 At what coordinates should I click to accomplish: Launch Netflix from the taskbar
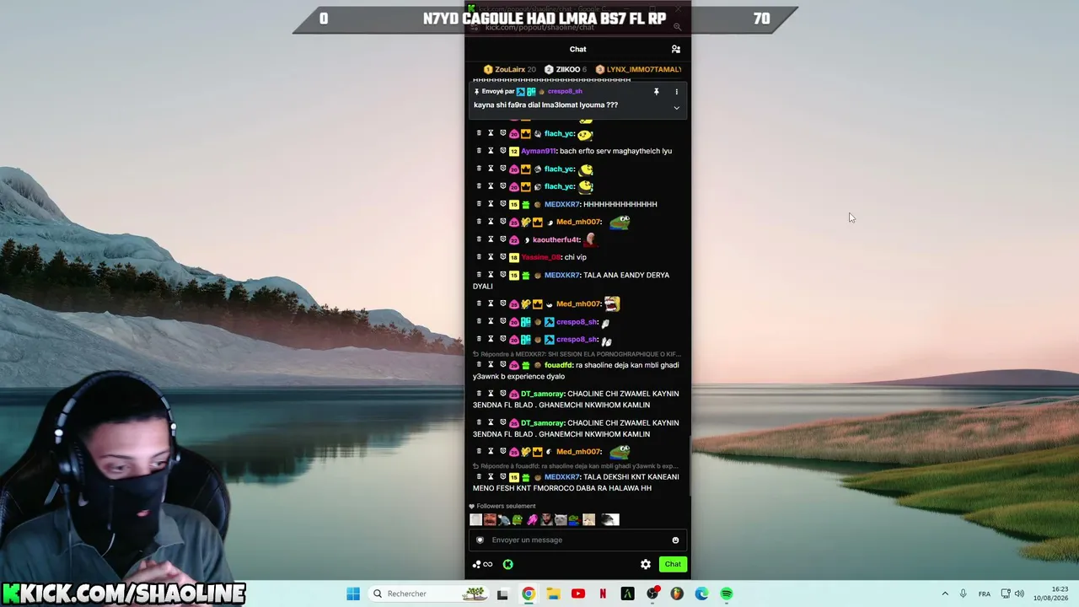click(603, 594)
